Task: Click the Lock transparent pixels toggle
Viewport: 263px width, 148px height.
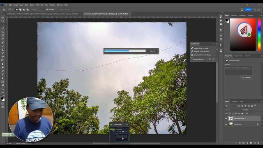Action: click(230, 113)
